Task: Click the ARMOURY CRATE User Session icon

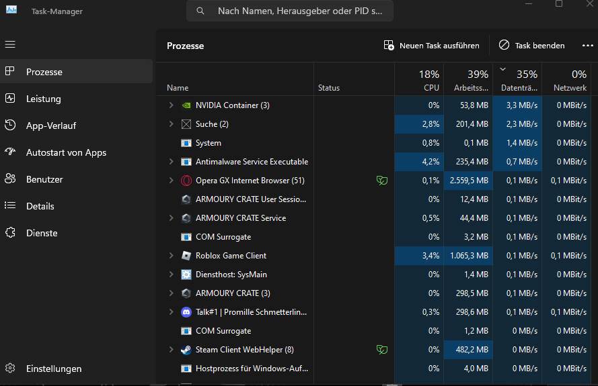Action: click(186, 199)
